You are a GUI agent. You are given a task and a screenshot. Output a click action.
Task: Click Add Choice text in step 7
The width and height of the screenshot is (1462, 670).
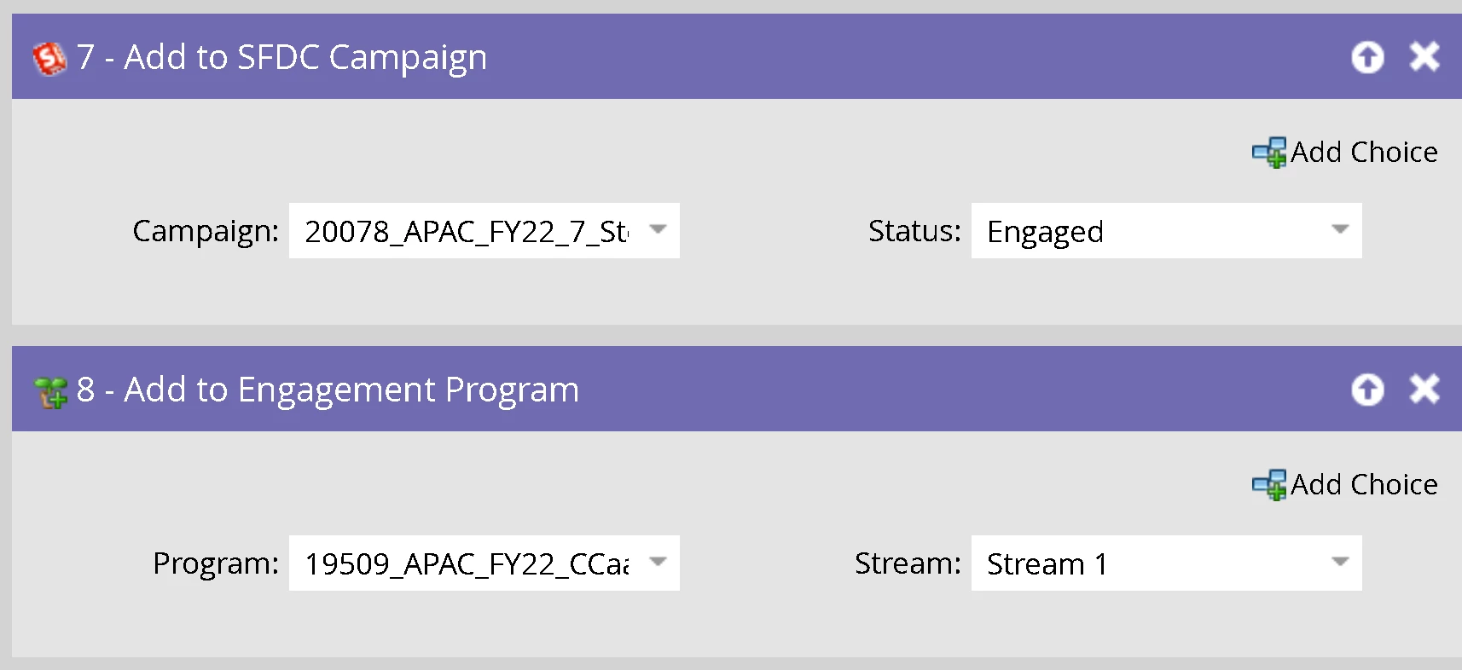1364,153
